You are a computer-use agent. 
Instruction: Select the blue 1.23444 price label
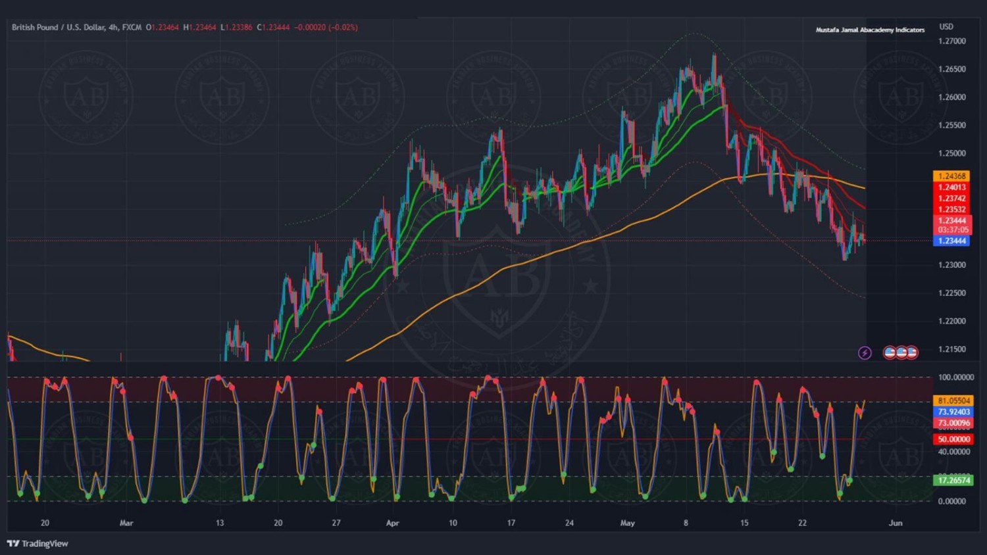(951, 241)
